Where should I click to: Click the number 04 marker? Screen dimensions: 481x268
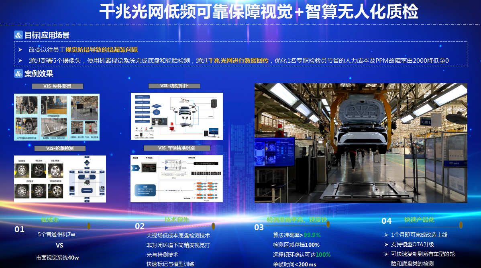coord(387,221)
